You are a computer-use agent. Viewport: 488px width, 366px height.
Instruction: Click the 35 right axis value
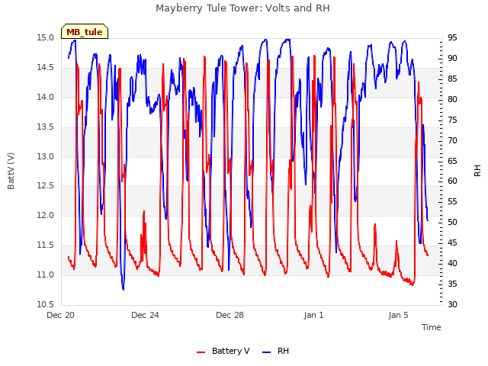tap(452, 284)
